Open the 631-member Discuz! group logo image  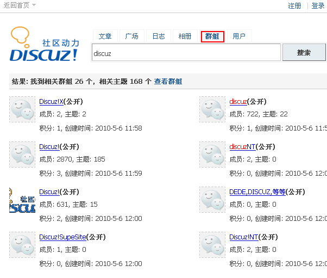(22, 200)
